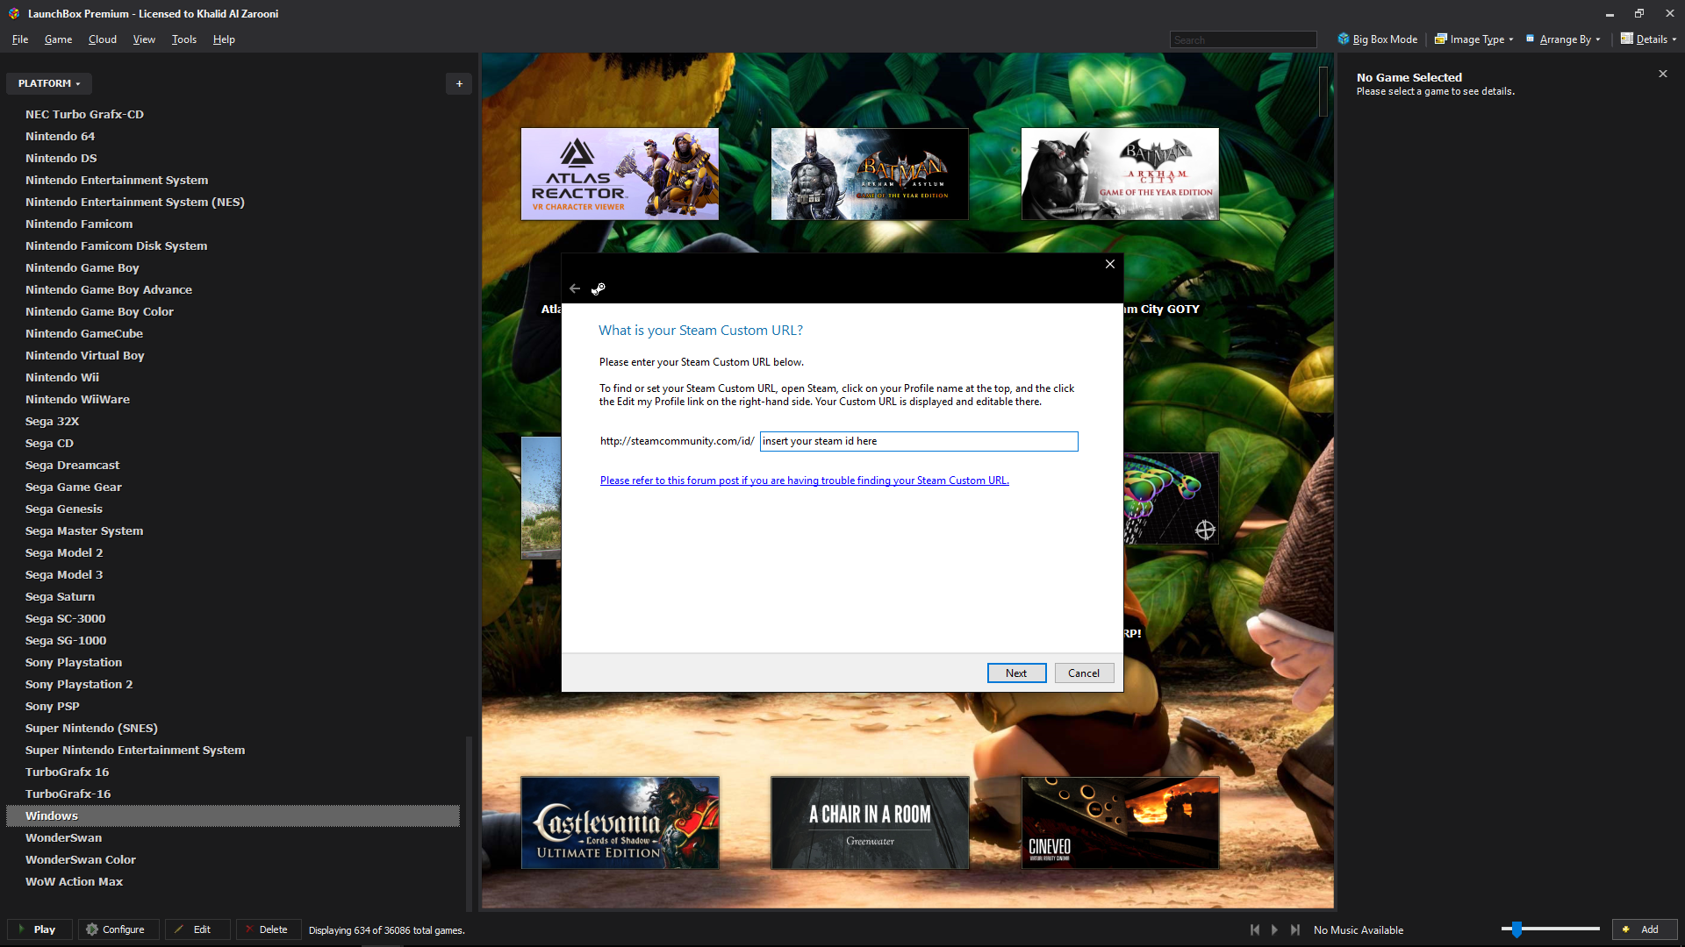Image resolution: width=1685 pixels, height=947 pixels.
Task: Close the No Game Selected details panel
Action: 1662,74
